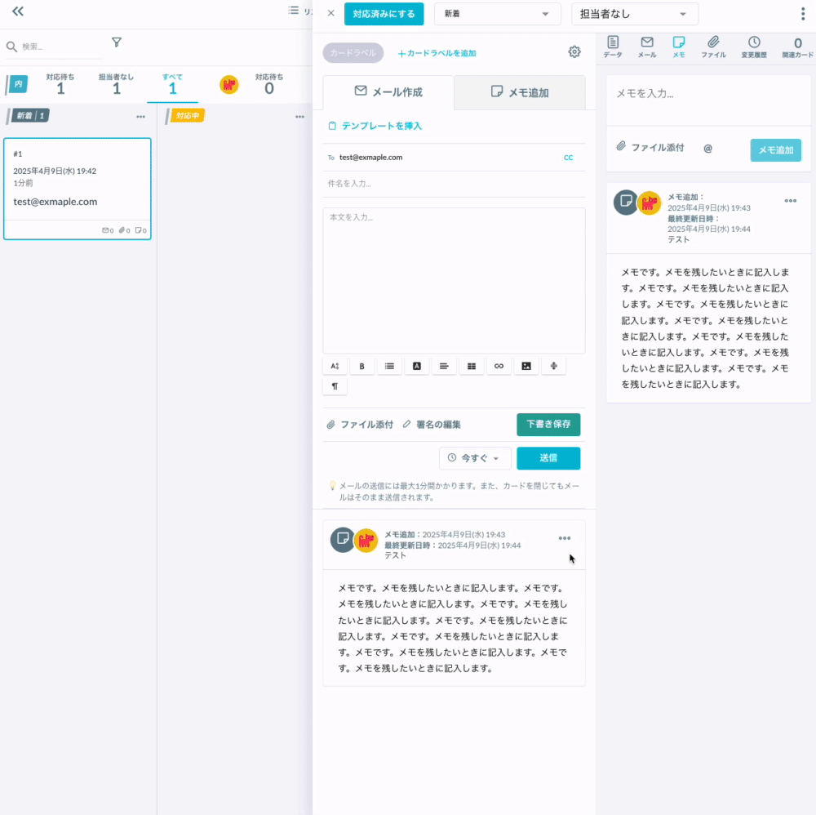816x815 pixels.
Task: Open the vertical three-dot menu
Action: tap(803, 14)
